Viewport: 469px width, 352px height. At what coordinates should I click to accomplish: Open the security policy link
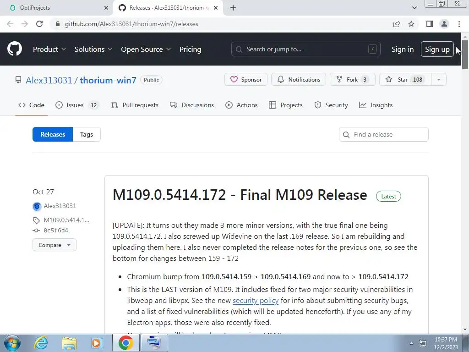256,301
